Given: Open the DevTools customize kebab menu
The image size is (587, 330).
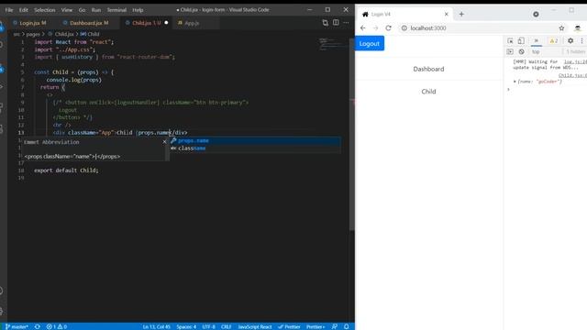Looking at the screenshot, I should point(581,40).
